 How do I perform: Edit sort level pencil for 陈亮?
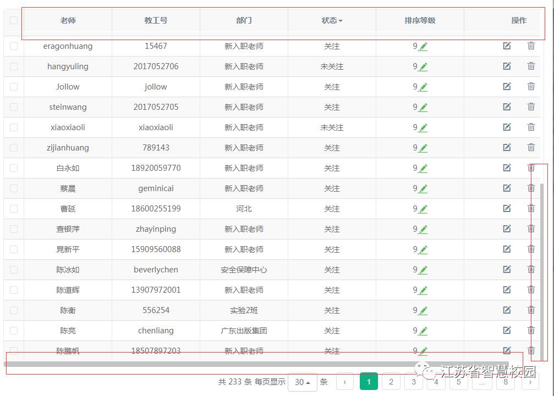point(423,331)
